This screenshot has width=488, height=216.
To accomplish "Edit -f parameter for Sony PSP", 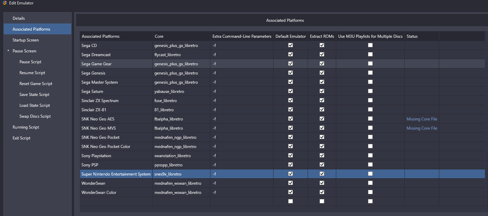I will (x=242, y=165).
